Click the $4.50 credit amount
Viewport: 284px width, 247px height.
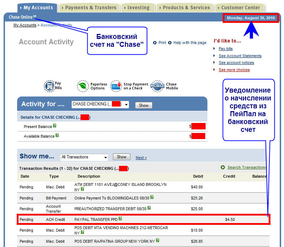pos(230,219)
